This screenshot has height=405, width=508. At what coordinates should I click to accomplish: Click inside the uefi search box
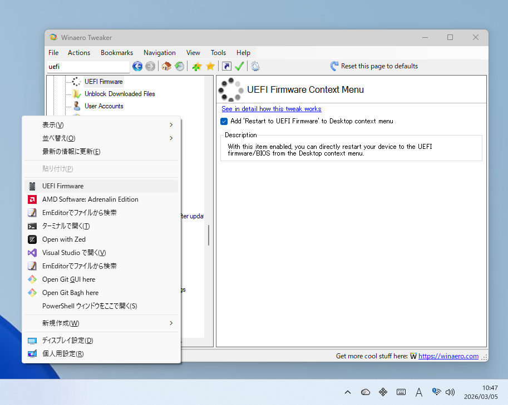tap(87, 66)
